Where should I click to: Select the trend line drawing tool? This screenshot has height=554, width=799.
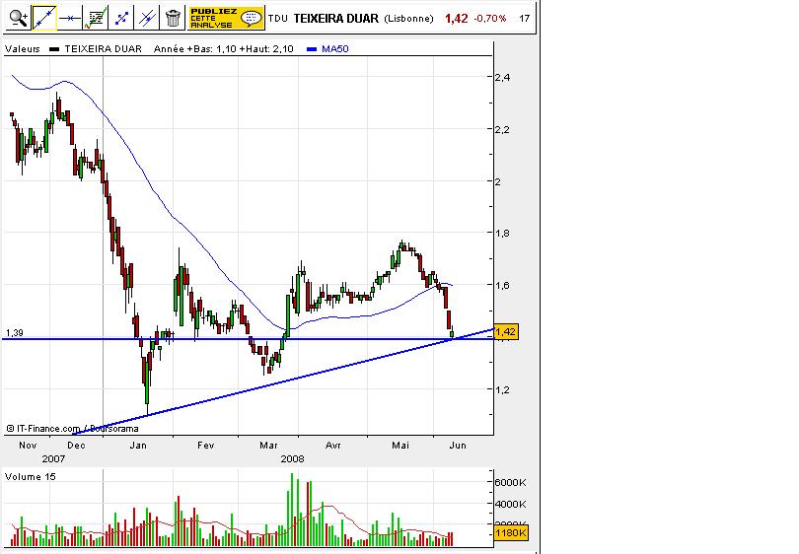[44, 19]
